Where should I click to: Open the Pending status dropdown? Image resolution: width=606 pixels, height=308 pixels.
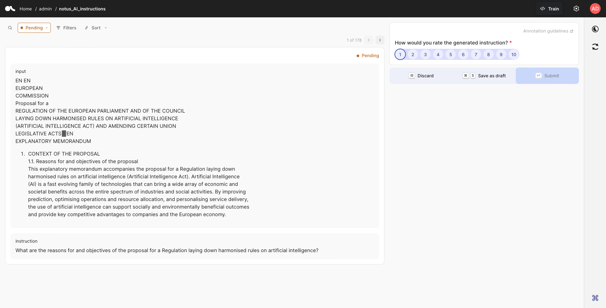(x=34, y=28)
